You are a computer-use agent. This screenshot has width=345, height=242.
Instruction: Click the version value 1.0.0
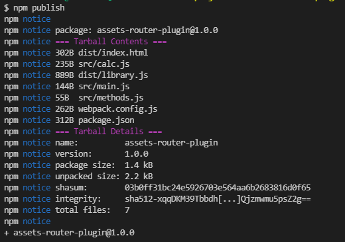[137, 154]
